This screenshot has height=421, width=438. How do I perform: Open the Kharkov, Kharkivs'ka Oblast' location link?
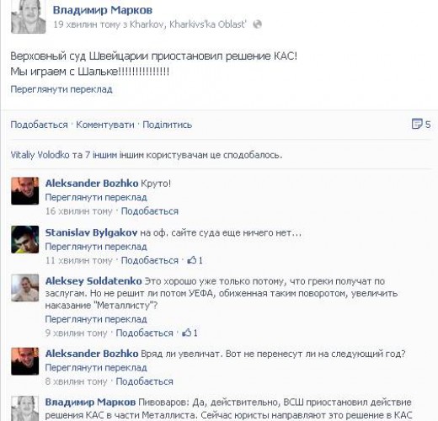(188, 24)
